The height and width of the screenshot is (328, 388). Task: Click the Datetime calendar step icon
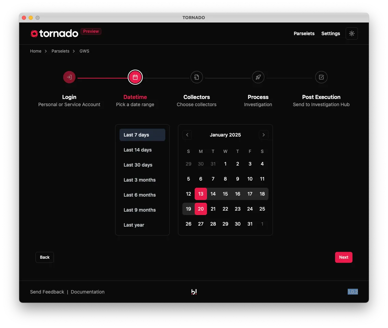pyautogui.click(x=135, y=77)
